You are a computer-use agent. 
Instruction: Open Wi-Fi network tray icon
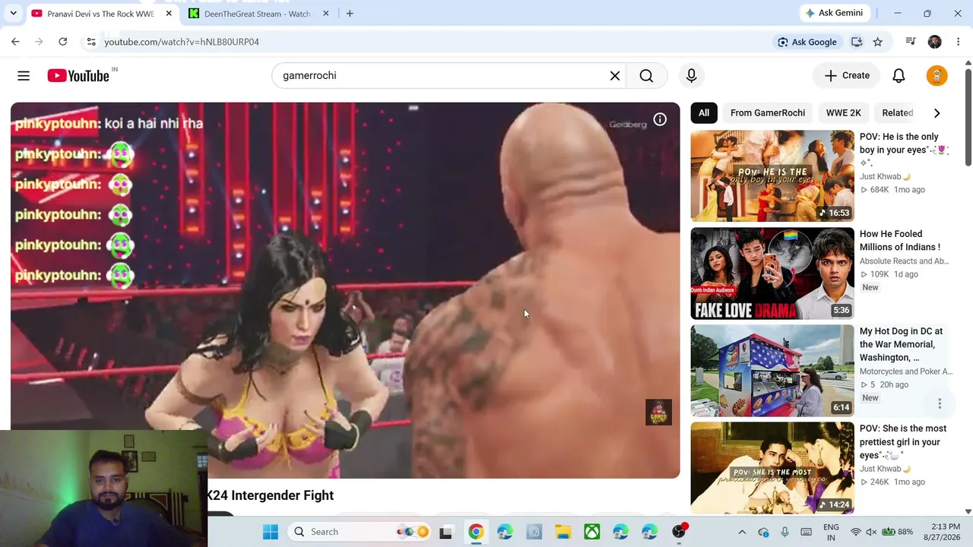[x=856, y=532]
